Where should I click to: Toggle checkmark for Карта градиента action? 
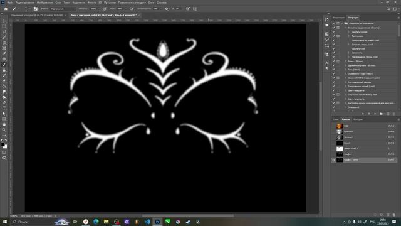point(333,99)
